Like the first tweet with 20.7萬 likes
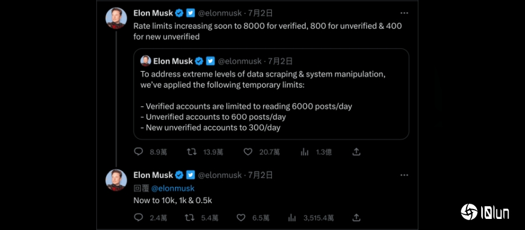Image resolution: width=525 pixels, height=230 pixels. coord(248,152)
